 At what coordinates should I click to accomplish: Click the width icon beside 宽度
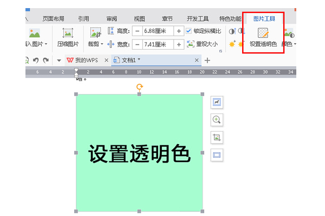point(111,44)
